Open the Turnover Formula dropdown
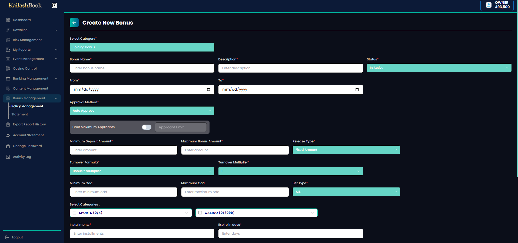Screen dimensions: 518x243 [x=142, y=171]
